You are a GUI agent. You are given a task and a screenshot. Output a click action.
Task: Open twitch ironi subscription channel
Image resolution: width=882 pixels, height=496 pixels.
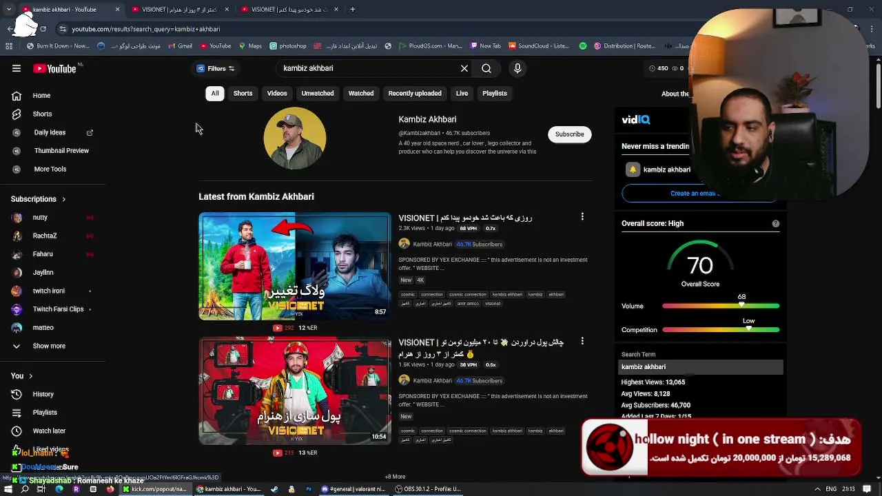[x=48, y=291]
